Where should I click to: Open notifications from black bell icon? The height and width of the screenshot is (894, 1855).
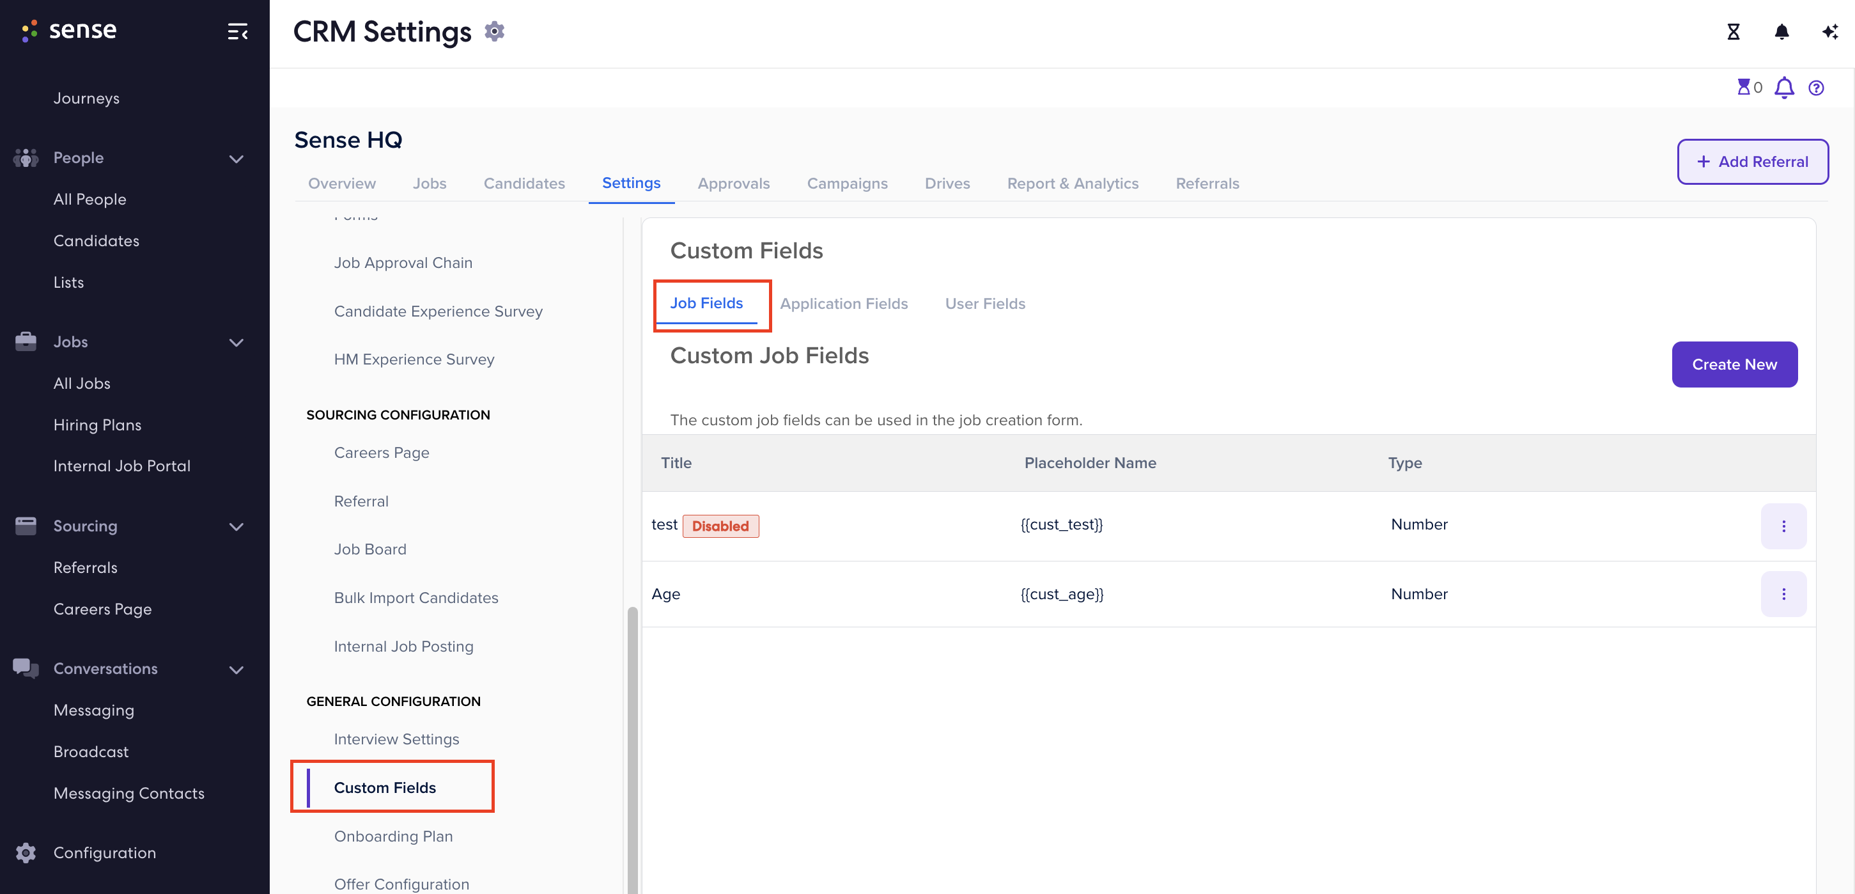tap(1781, 32)
